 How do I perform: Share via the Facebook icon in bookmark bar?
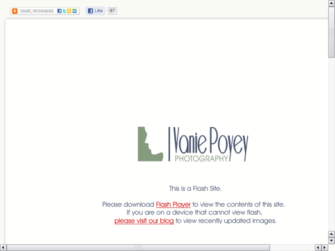59,11
